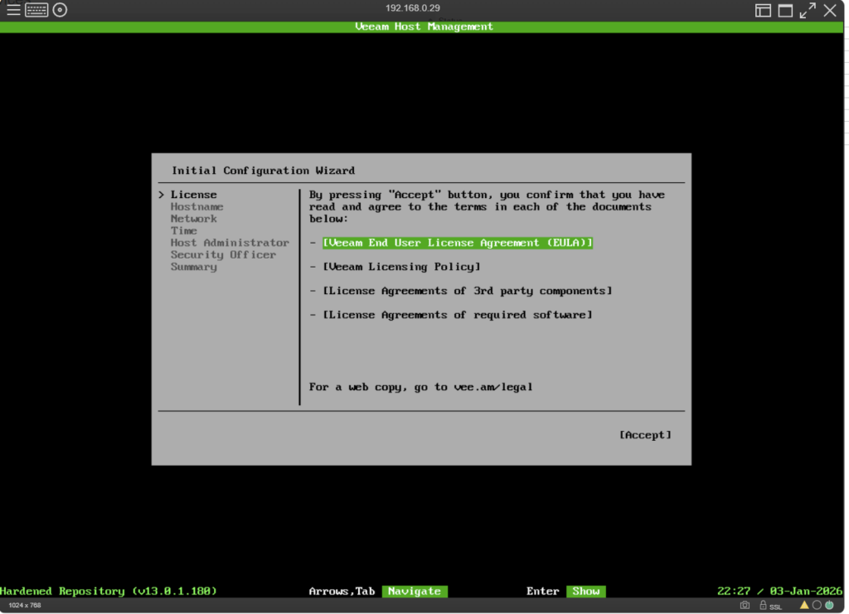Select the Hostname step in wizard

coord(196,206)
